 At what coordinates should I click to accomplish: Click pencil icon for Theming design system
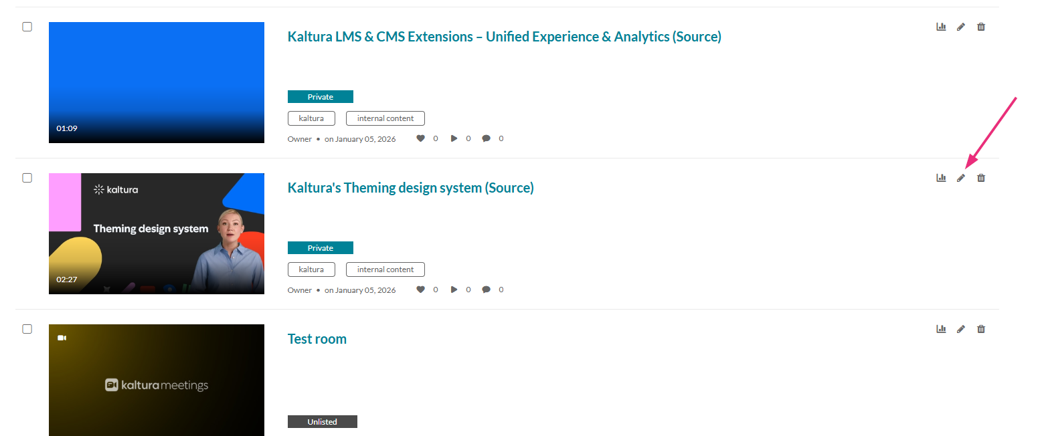(x=961, y=178)
